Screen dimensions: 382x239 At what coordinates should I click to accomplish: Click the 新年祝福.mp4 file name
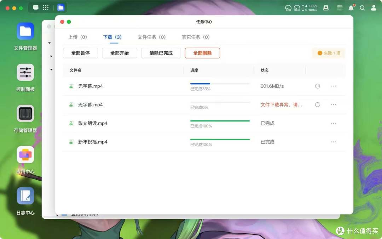93,142
